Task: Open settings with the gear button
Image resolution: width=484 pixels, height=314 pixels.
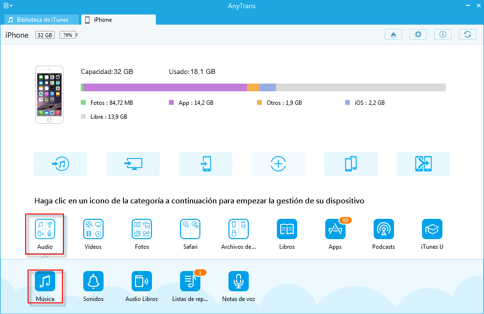Action: click(418, 34)
